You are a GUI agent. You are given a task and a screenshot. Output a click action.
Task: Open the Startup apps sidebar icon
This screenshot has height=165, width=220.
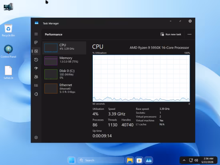point(36,68)
